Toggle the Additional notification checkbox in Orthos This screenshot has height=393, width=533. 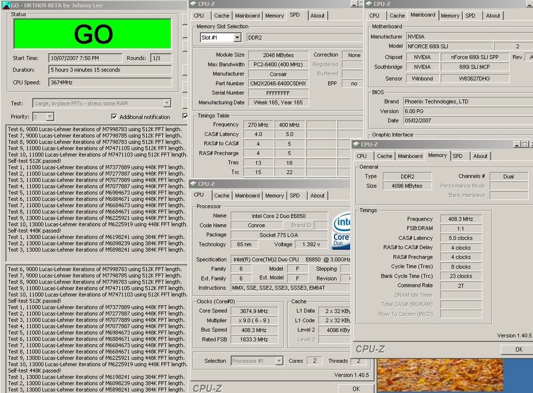[114, 117]
